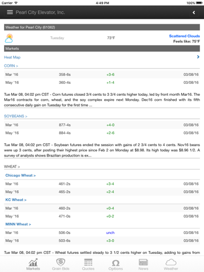204x272 pixels.
Task: Select Pearl City Elevator, Inc. title
Action: pyautogui.click(x=40, y=12)
